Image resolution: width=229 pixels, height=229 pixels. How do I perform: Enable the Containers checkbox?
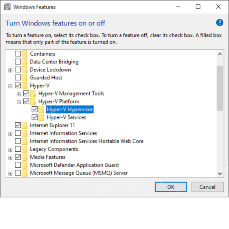pyautogui.click(x=18, y=54)
